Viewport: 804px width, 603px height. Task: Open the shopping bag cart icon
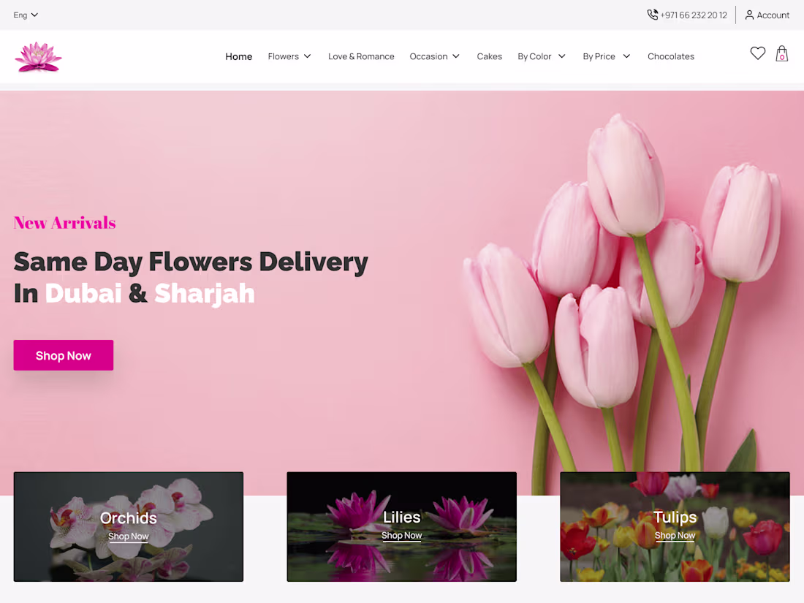click(781, 53)
